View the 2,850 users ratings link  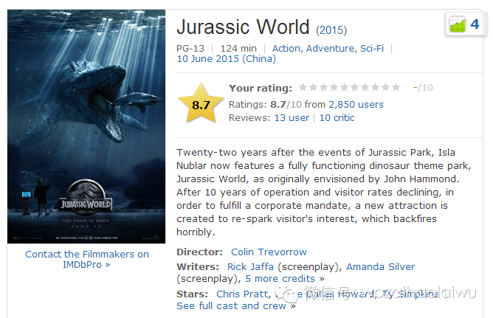(356, 105)
